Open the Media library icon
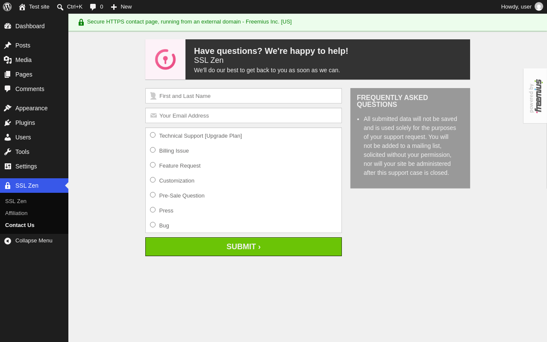Image resolution: width=547 pixels, height=342 pixels. [8, 60]
